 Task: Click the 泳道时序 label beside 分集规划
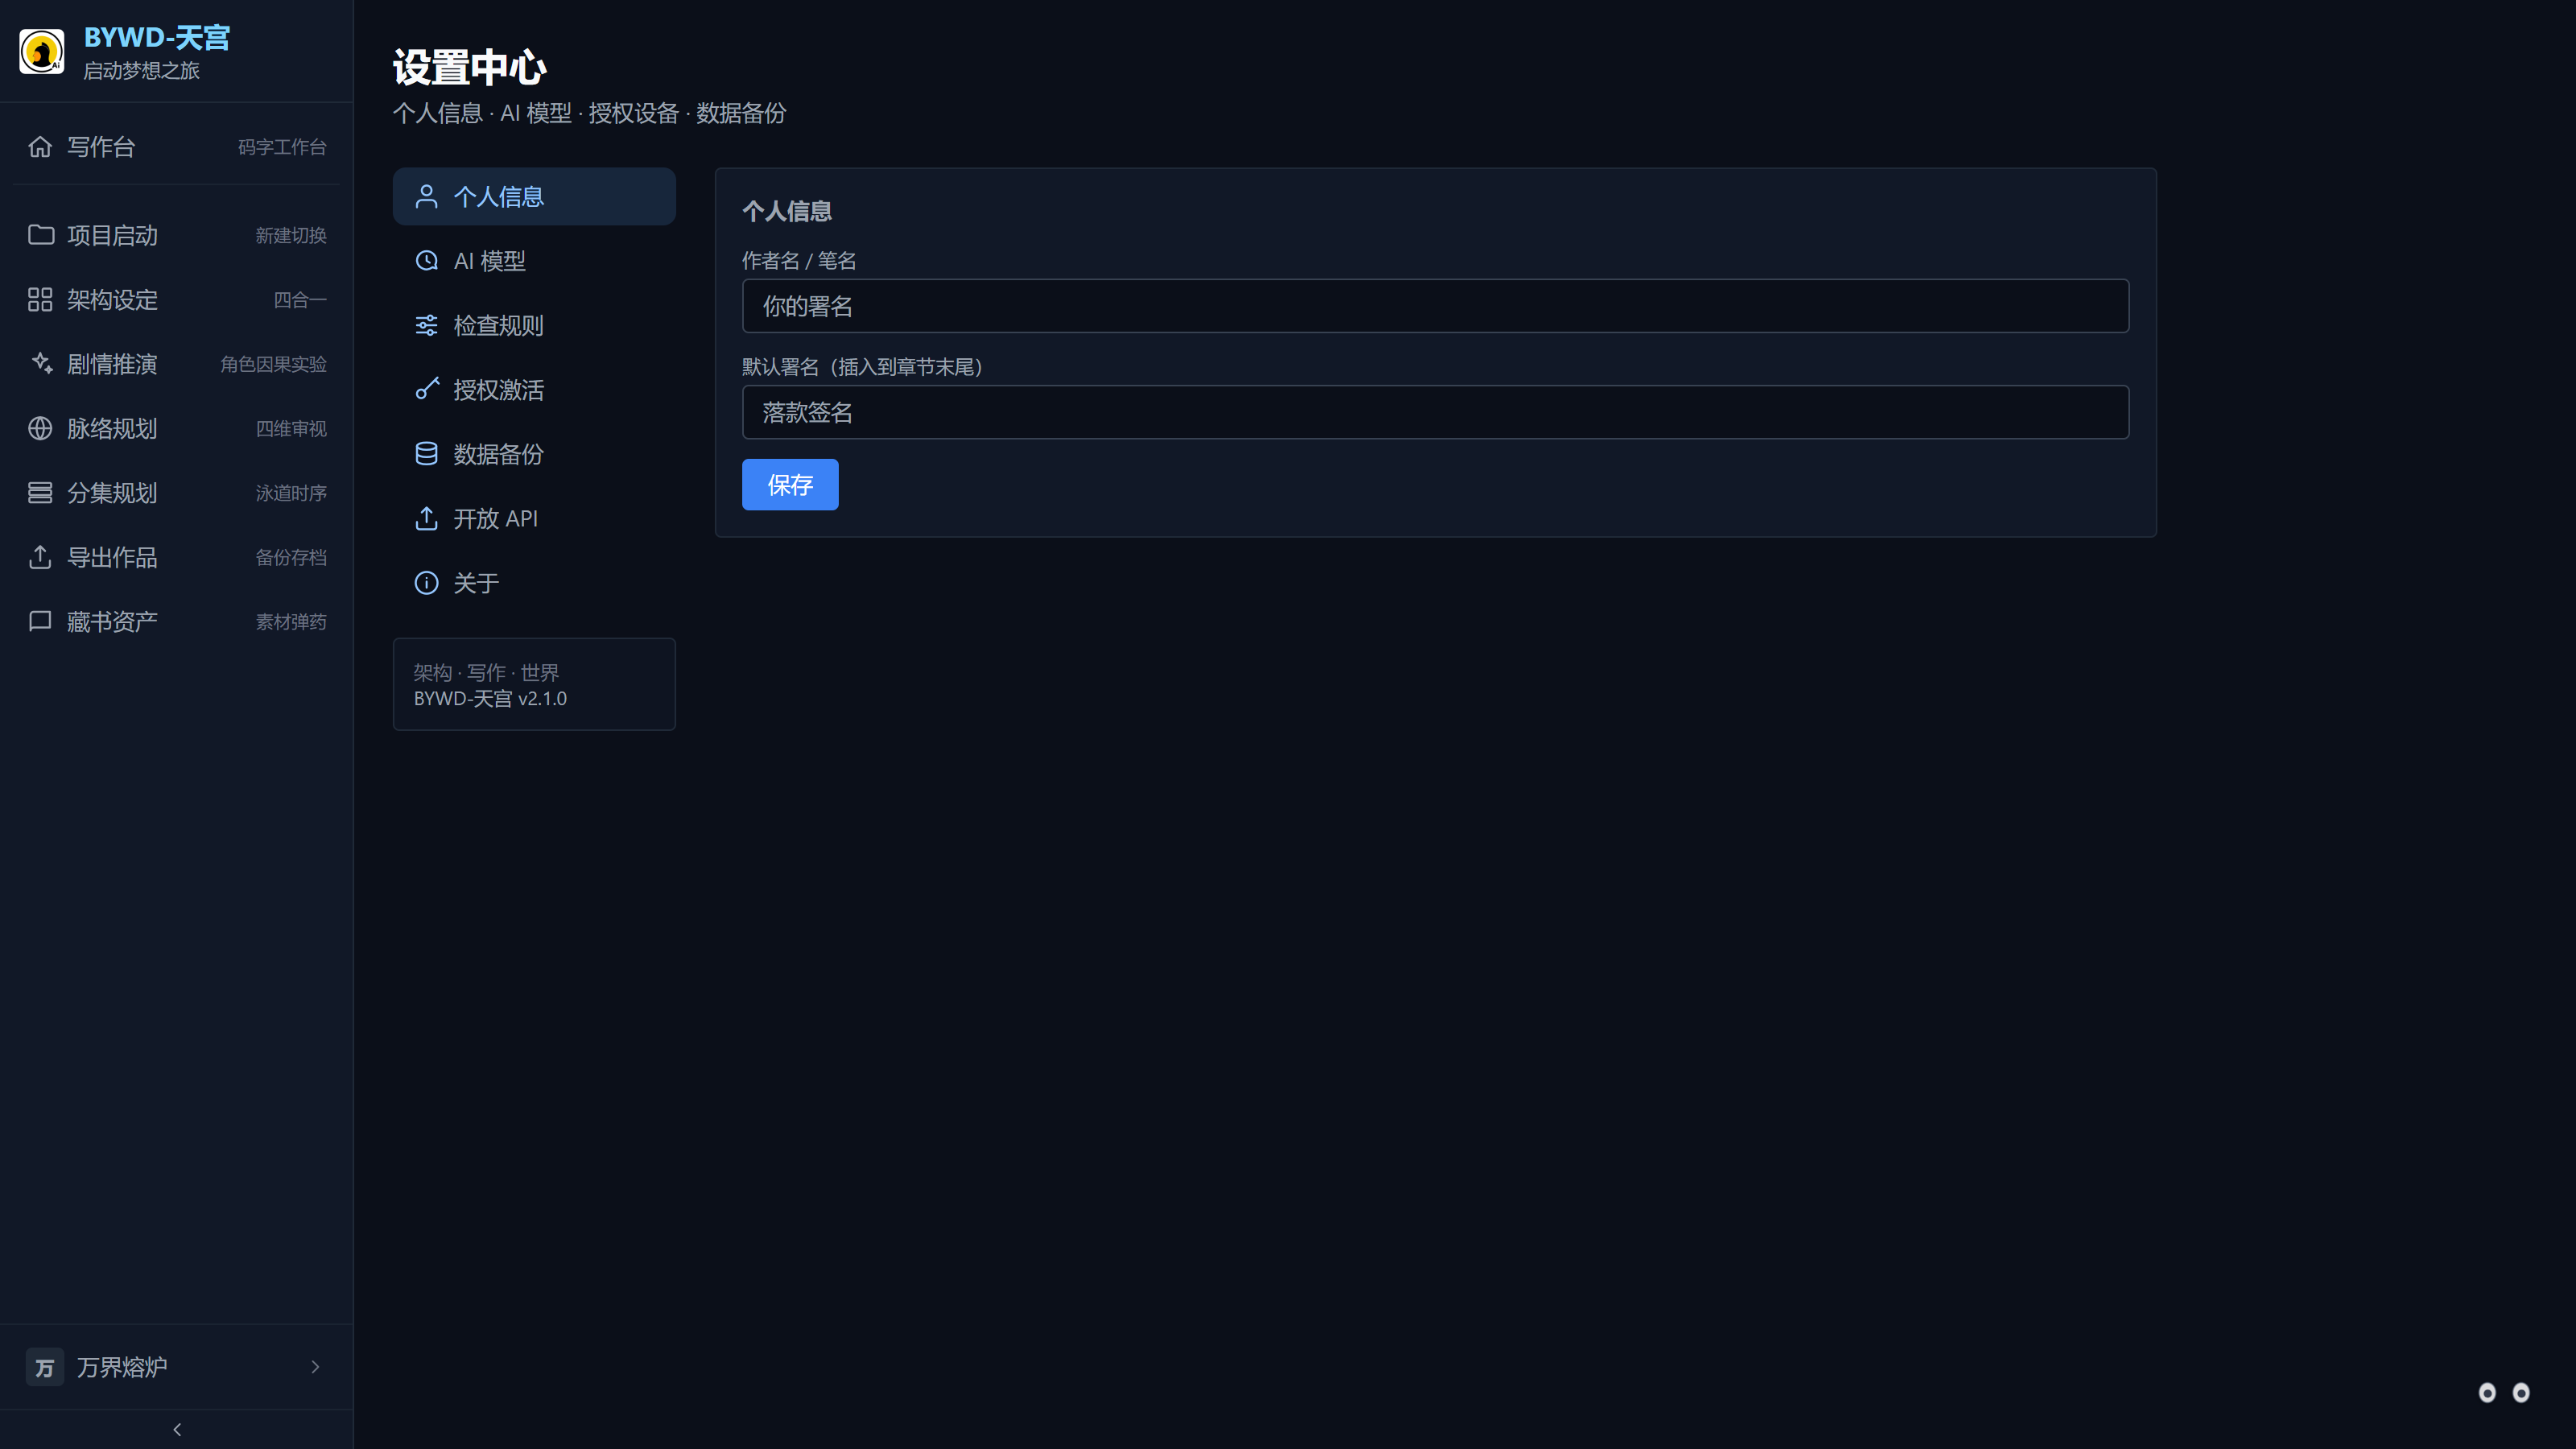pyautogui.click(x=291, y=493)
